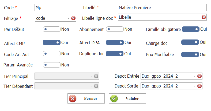Expand the Depot Sortie dropdown

(x=195, y=86)
